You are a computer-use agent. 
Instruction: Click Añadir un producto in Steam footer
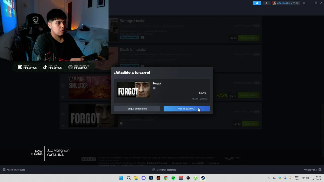16,170
